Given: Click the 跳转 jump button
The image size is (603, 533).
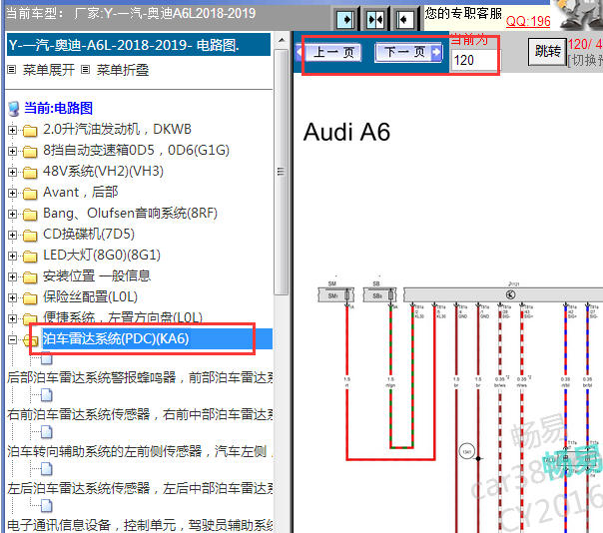Looking at the screenshot, I should [x=548, y=51].
